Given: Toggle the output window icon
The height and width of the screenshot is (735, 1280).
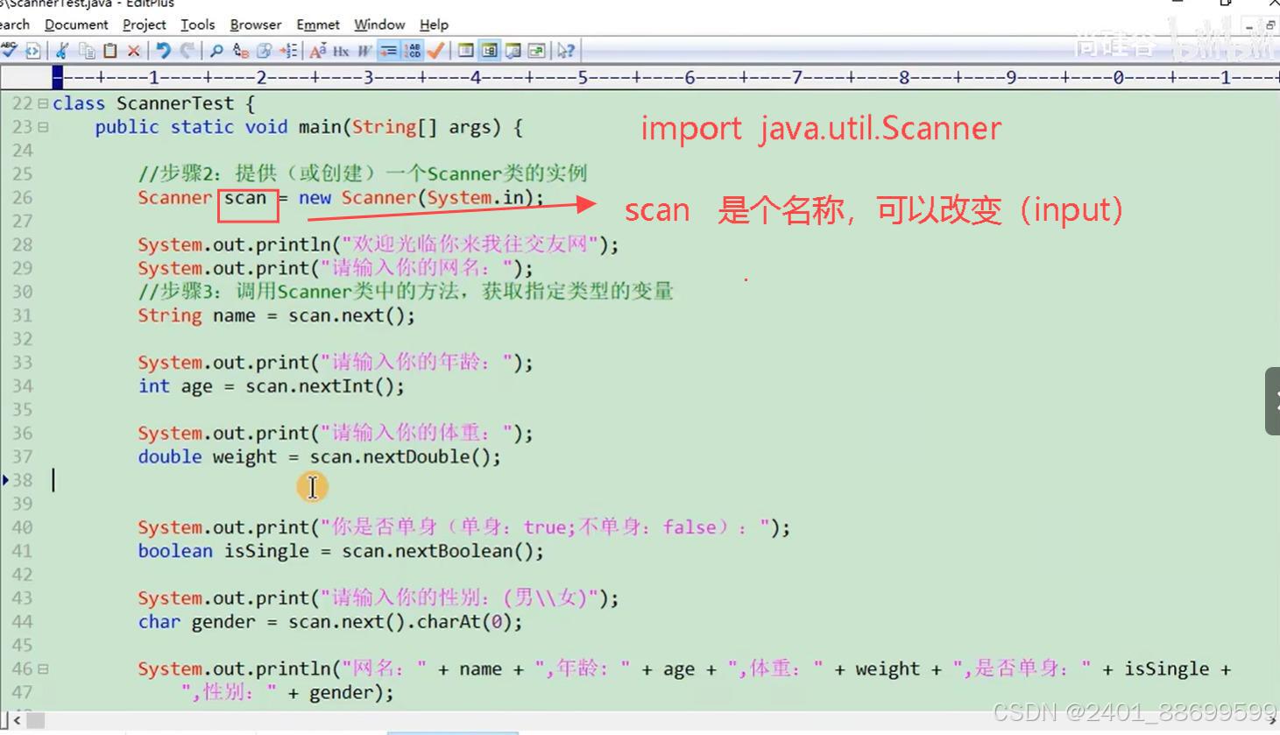Looking at the screenshot, I should coord(513,51).
